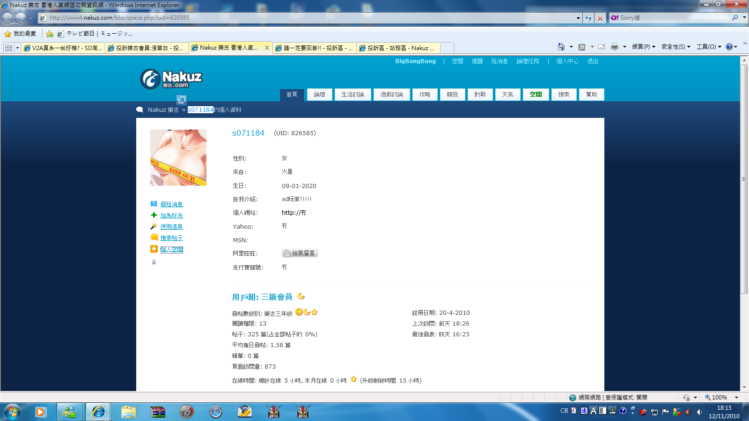Click the 退出 logout link

(593, 61)
